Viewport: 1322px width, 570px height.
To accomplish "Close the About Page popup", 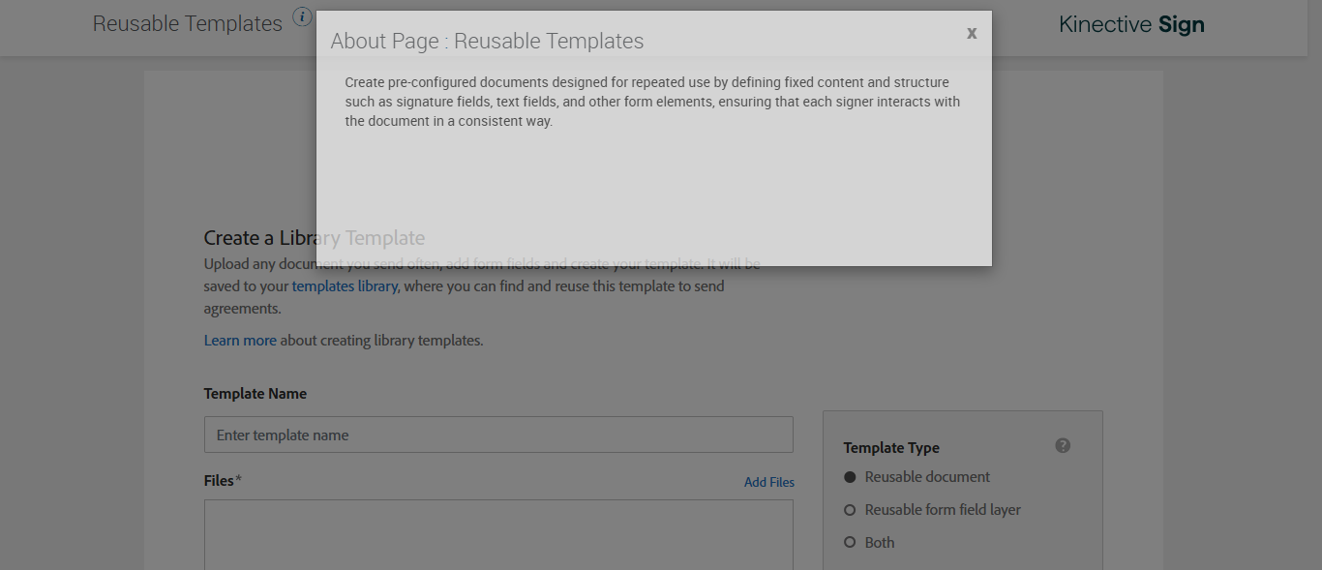I will pyautogui.click(x=972, y=33).
